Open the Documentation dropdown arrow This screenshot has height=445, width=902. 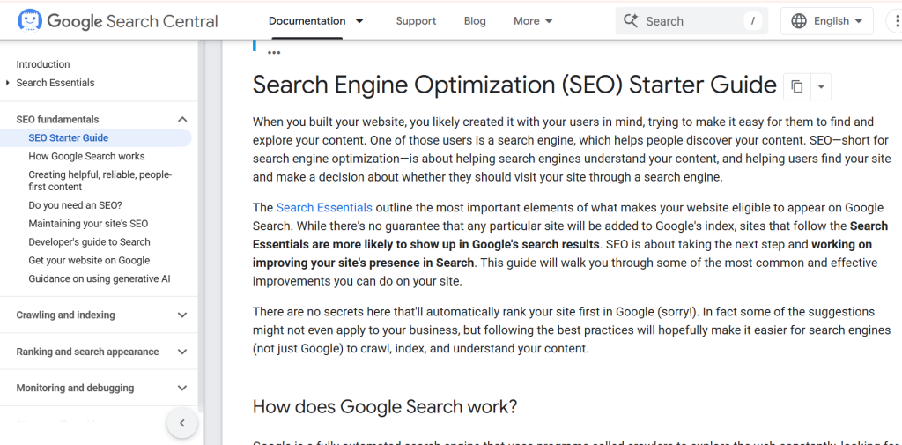[359, 21]
